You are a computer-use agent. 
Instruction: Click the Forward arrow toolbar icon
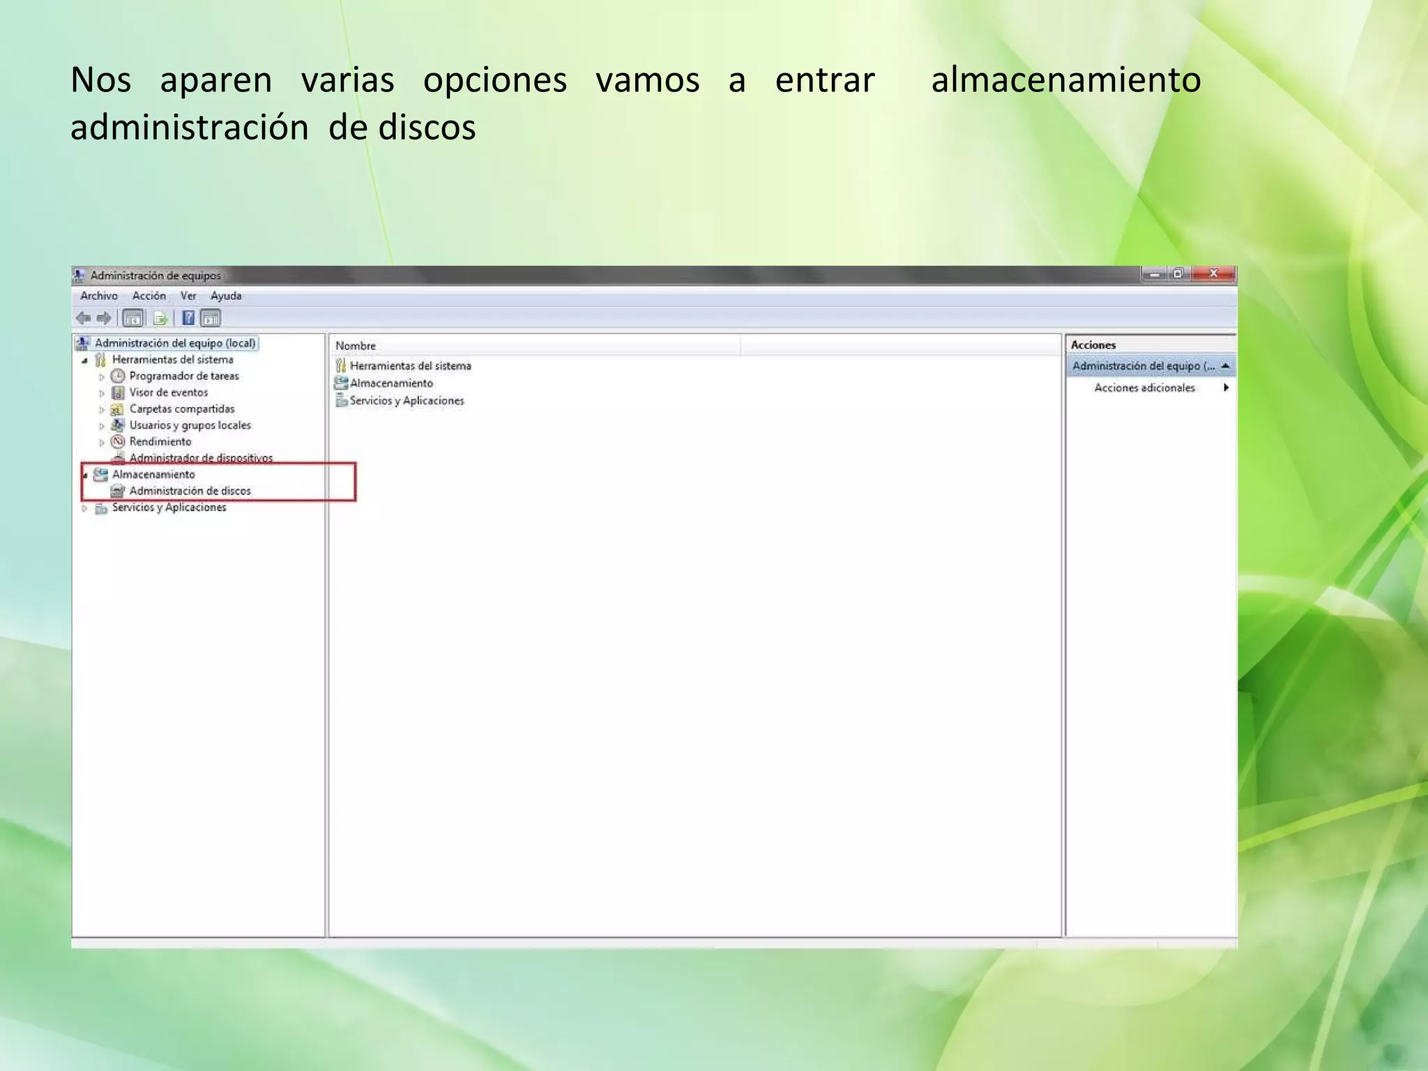click(x=105, y=319)
